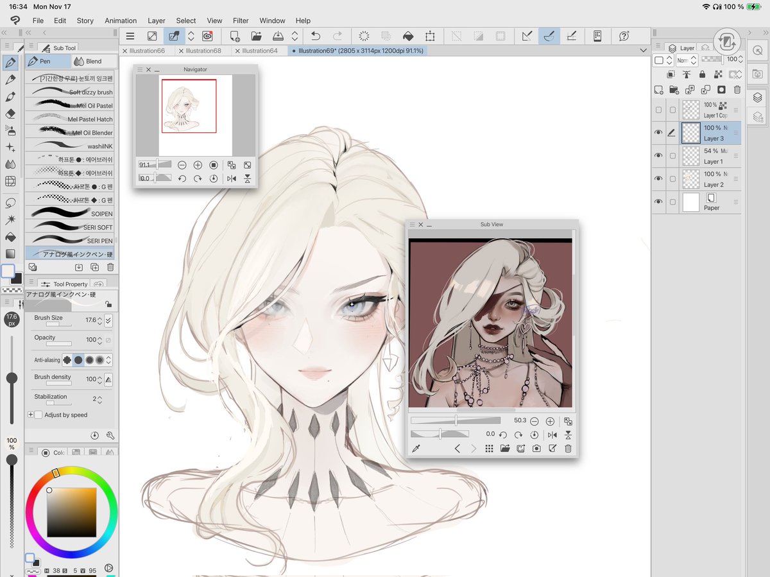Hide Layer 3 using its eye icon

pyautogui.click(x=658, y=133)
